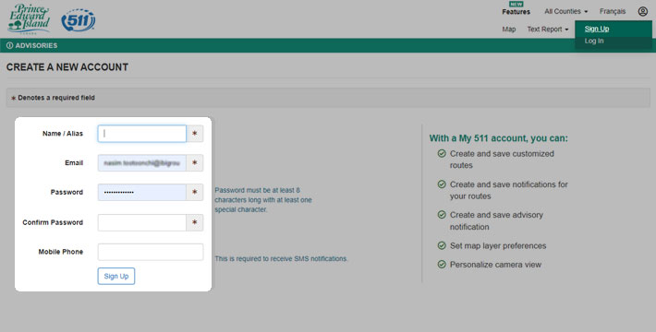Click "Create and save advisory notification" text
Viewport: 656px width, 332px height.
[496, 221]
